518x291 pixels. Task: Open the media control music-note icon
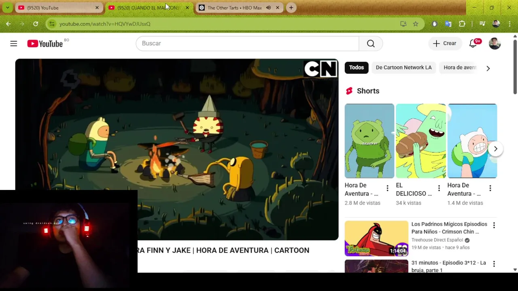pyautogui.click(x=482, y=24)
